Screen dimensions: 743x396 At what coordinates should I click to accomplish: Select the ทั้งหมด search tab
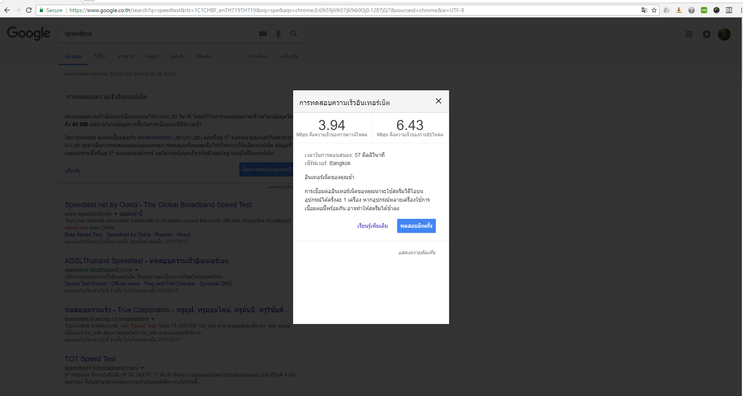(x=73, y=56)
